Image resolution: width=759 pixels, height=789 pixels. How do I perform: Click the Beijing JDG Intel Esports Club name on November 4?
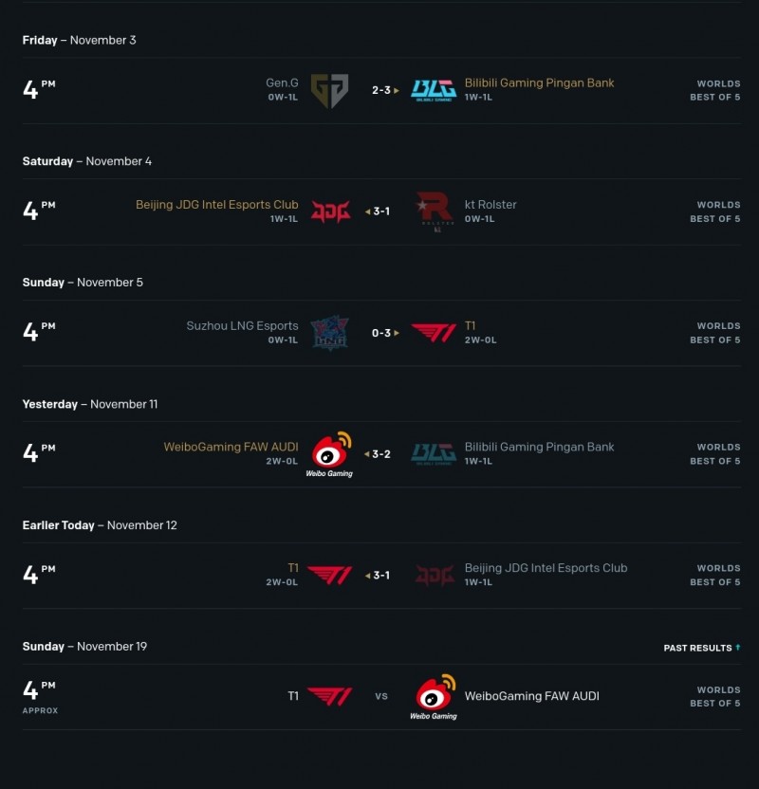[x=216, y=205]
